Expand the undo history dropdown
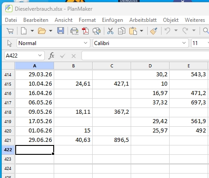The height and width of the screenshot is (178, 209). point(176,31)
